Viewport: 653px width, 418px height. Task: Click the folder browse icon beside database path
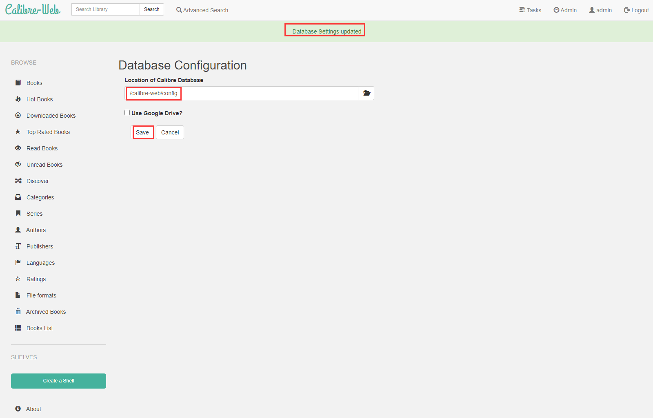coord(366,93)
